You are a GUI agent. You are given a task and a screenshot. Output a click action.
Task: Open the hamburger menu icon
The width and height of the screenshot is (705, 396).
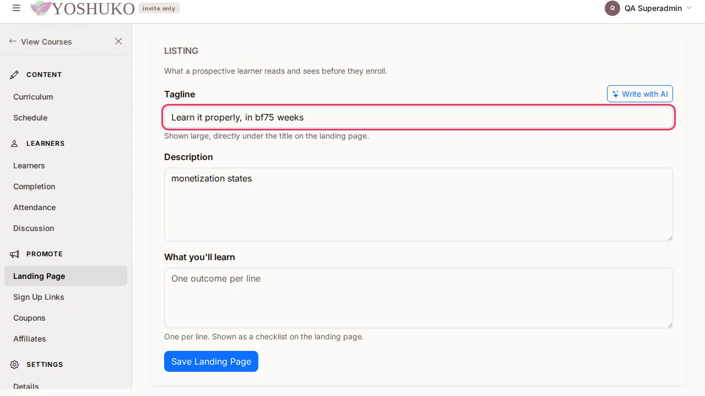tap(17, 8)
